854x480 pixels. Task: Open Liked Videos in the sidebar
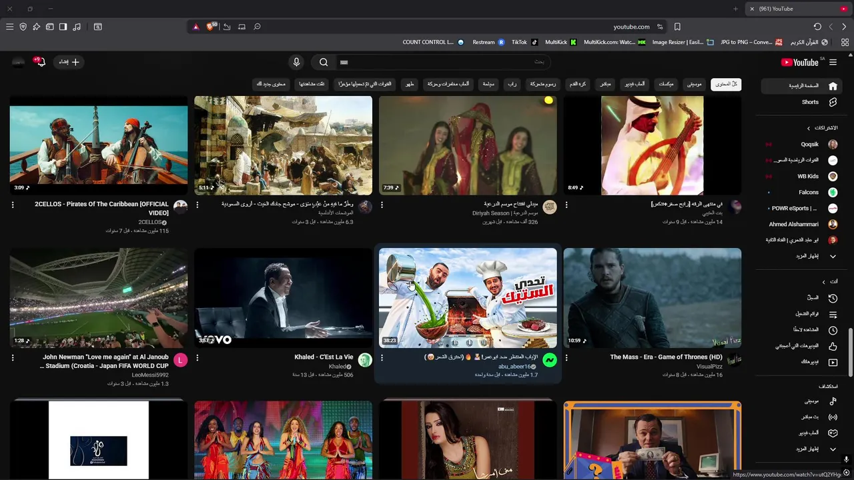(x=800, y=346)
